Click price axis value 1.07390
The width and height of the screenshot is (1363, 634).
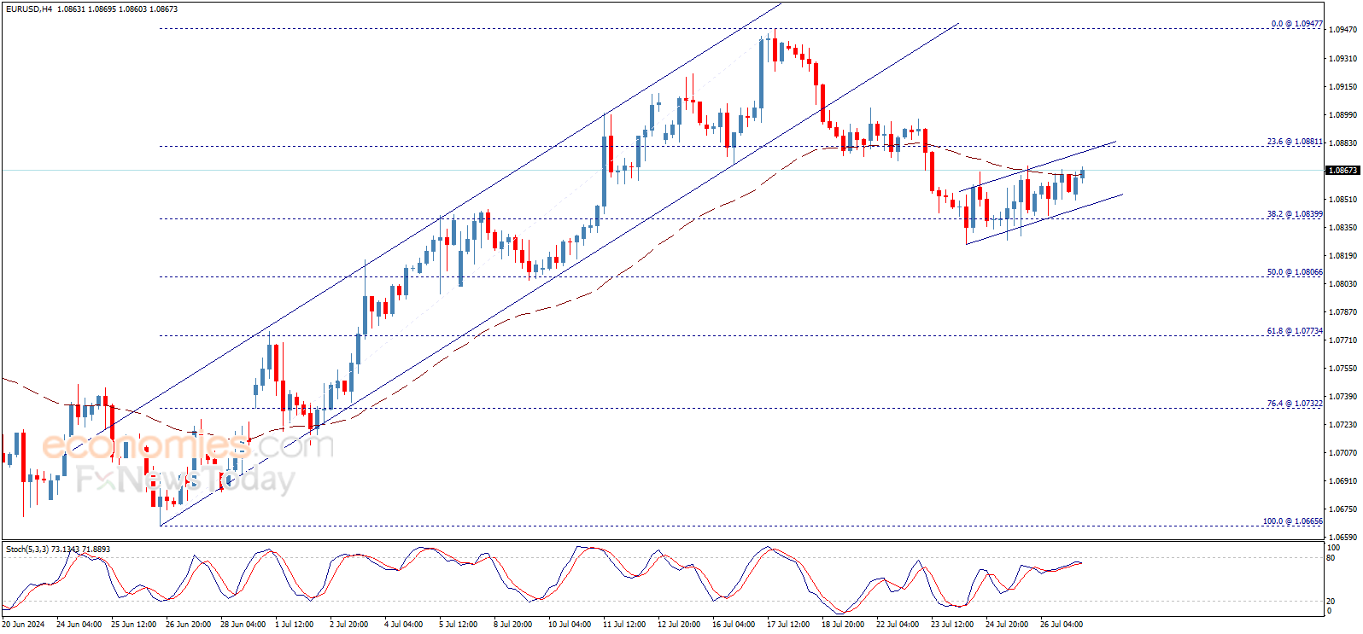point(1343,397)
